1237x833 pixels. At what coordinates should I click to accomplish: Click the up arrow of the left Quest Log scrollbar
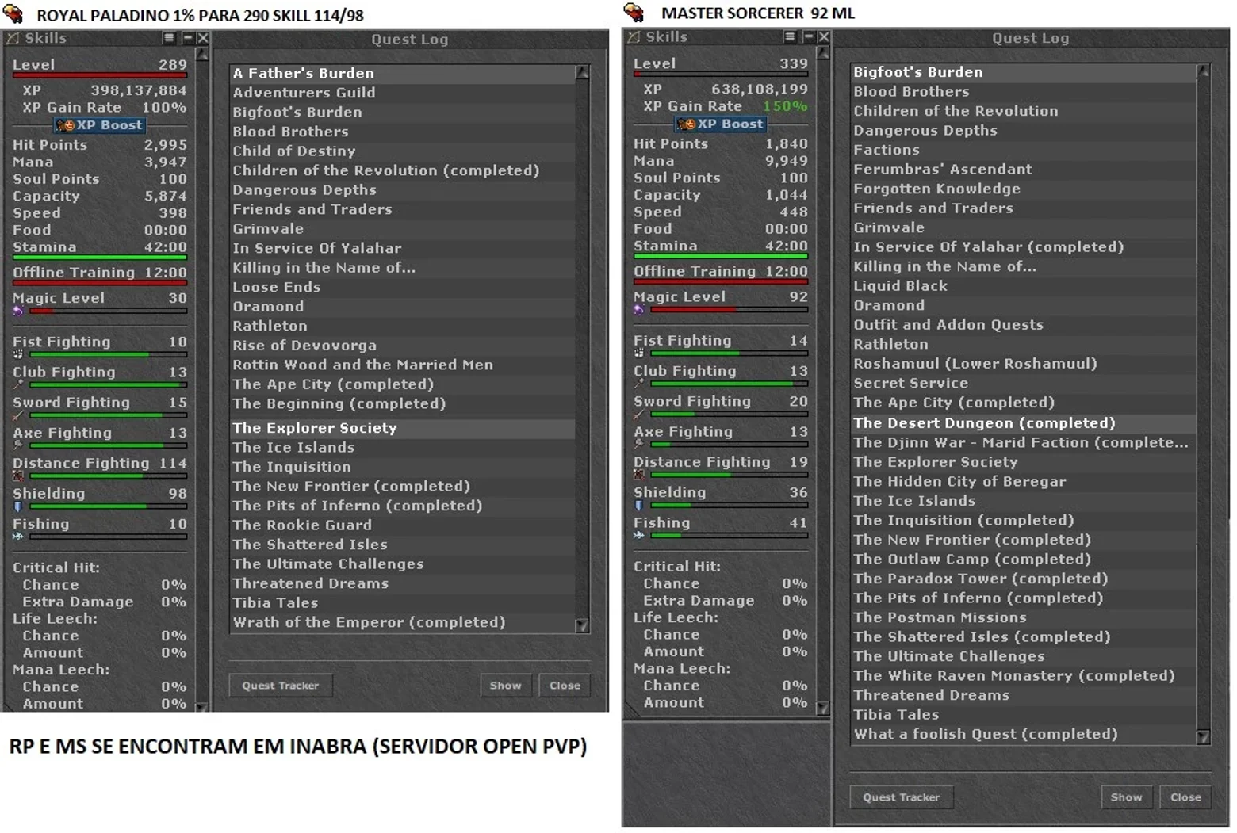(582, 72)
